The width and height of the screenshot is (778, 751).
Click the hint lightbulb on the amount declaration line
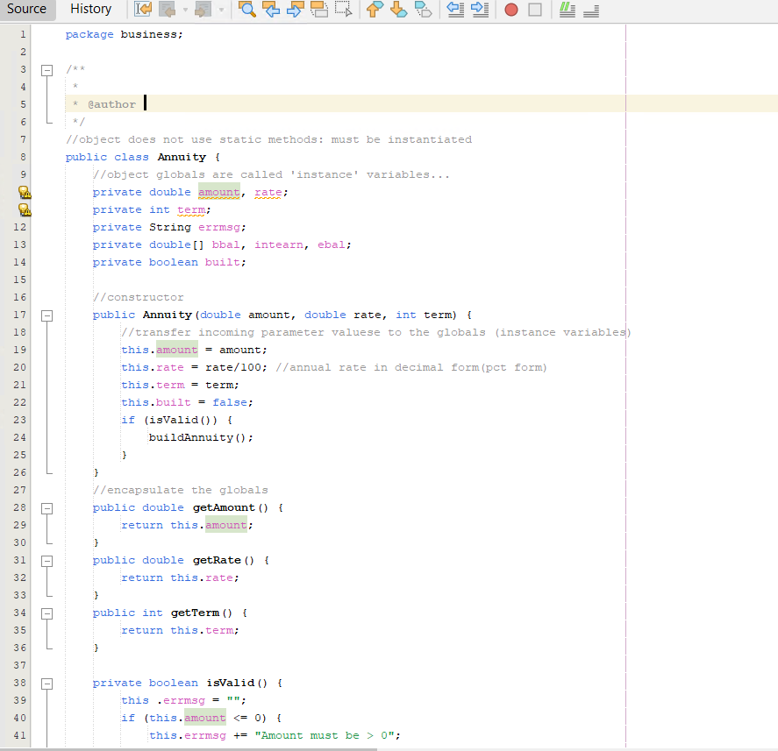point(25,192)
